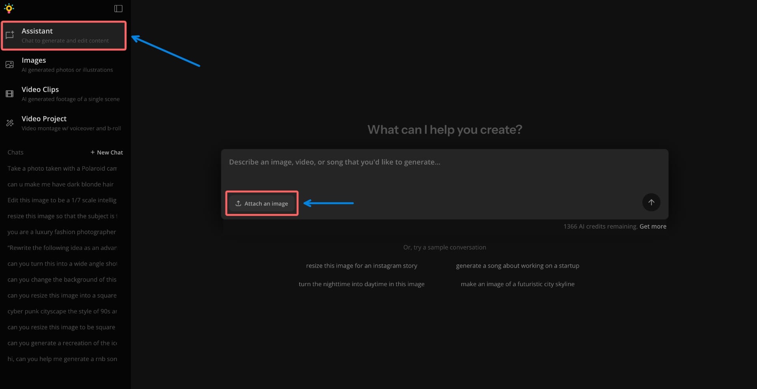Click the plus icon next to New Chat

[93, 152]
